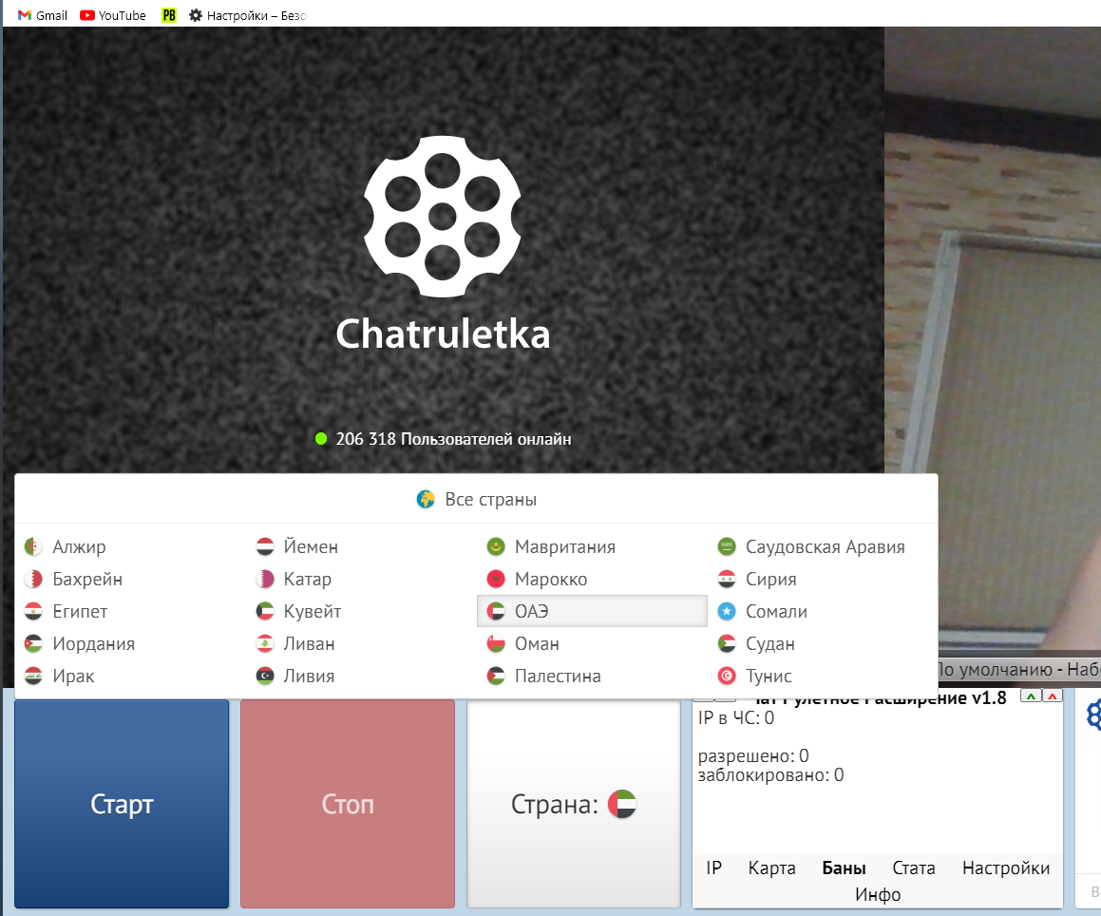Select the Ливия flag icon

[265, 676]
